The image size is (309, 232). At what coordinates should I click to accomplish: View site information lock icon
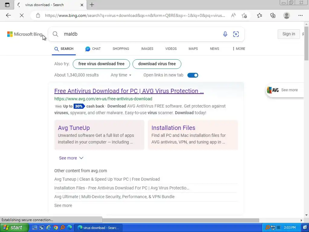coord(38,16)
